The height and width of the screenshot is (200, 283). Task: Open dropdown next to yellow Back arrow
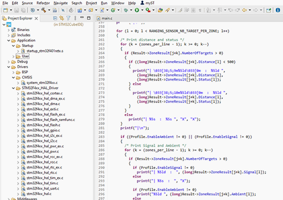250,10
